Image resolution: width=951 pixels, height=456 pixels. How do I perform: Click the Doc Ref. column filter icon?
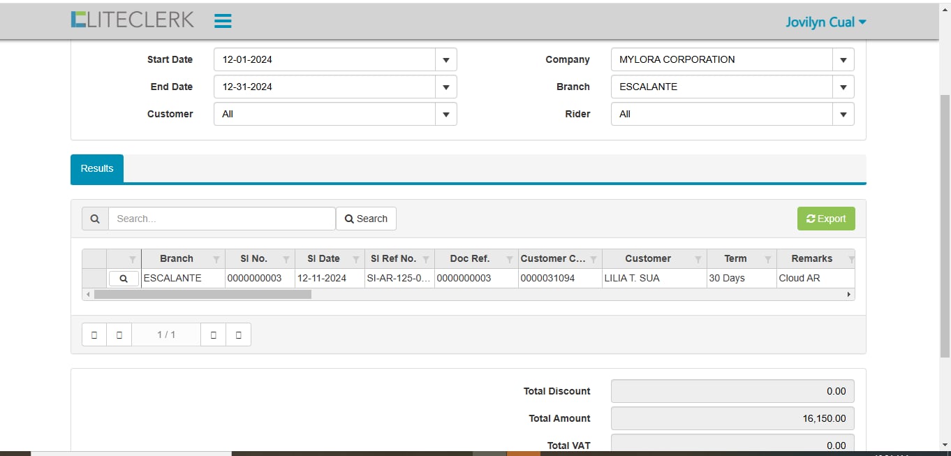510,259
